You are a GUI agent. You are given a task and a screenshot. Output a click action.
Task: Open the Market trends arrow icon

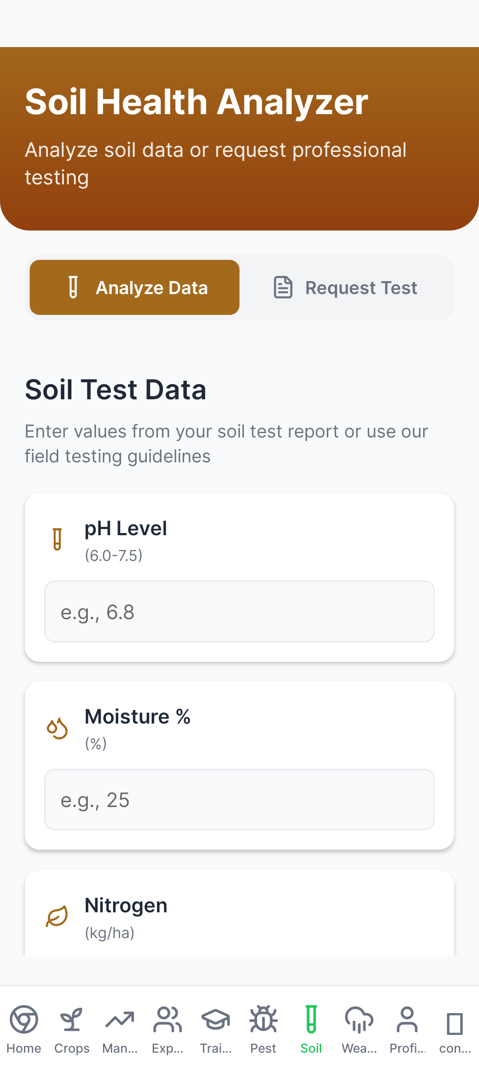pyautogui.click(x=120, y=1019)
